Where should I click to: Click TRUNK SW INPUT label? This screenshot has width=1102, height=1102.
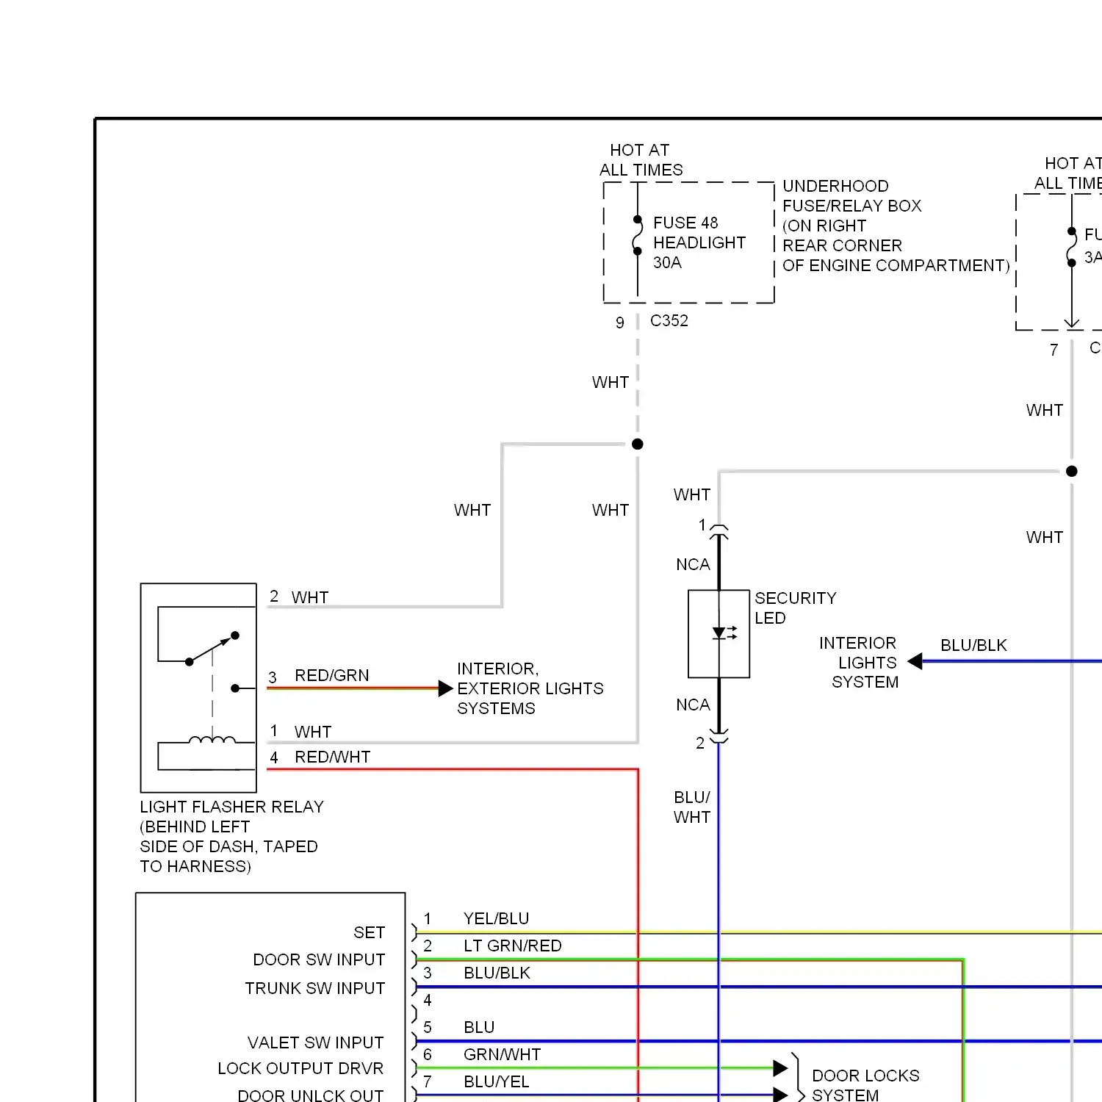point(315,988)
